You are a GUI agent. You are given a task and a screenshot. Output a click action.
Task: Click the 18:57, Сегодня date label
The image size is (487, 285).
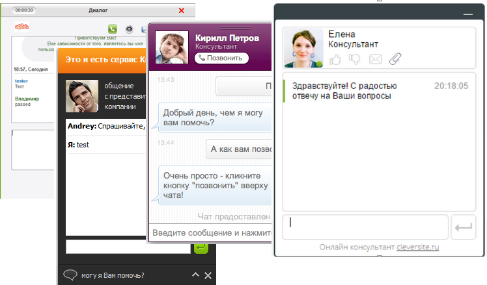click(x=31, y=69)
